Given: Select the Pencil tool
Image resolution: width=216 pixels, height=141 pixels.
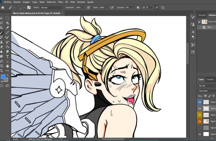Looking at the screenshot, I should point(7,32).
